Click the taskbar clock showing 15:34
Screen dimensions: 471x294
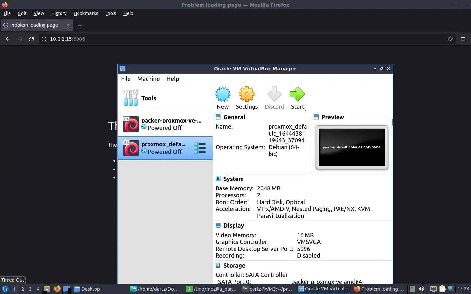pos(463,289)
